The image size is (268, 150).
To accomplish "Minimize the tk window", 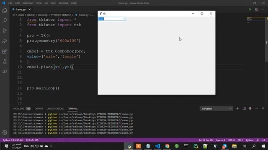I will pyautogui.click(x=193, y=13).
